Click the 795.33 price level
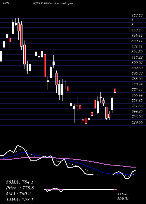The width and height of the screenshot is (146, 204). click(x=137, y=73)
